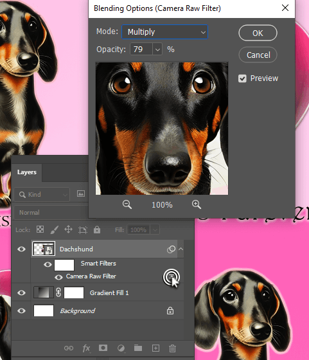Screen dimensions: 309x360
Task: Select the Smart Filters mask thumbnail
Action: 64,265
